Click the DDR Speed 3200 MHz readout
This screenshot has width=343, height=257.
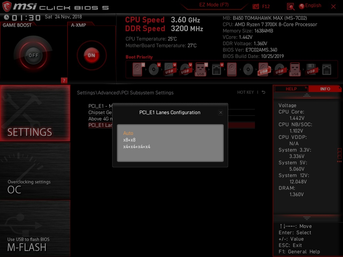[164, 29]
